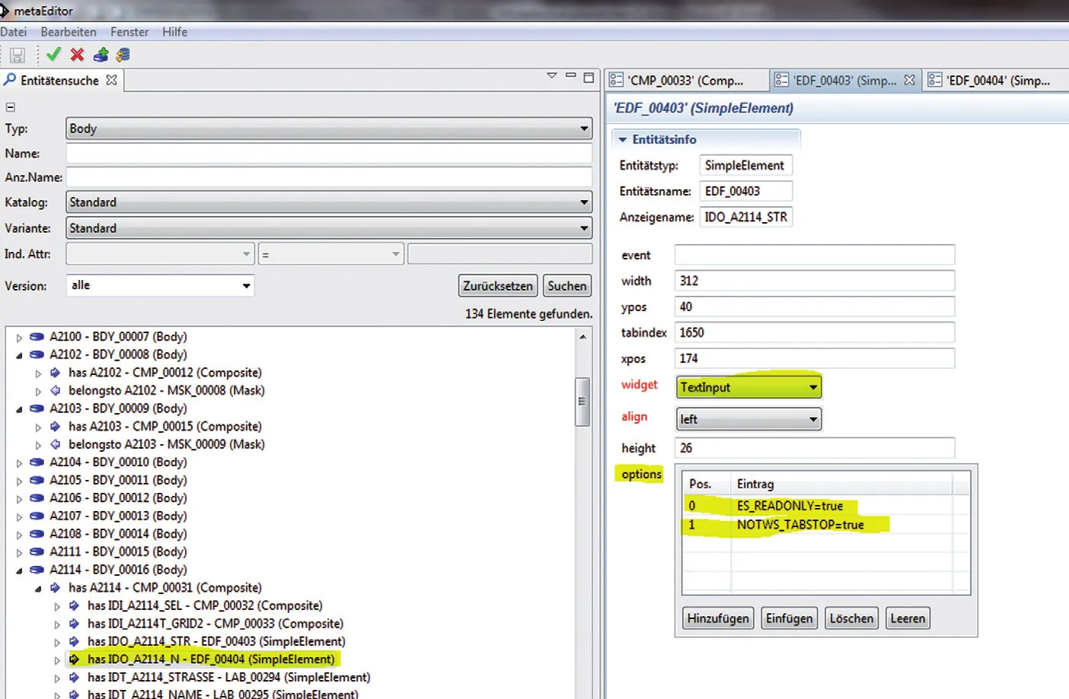Screen dimensions: 1069x699
Task: Open the Ind. Attr attribute dropdown
Action: click(x=160, y=254)
